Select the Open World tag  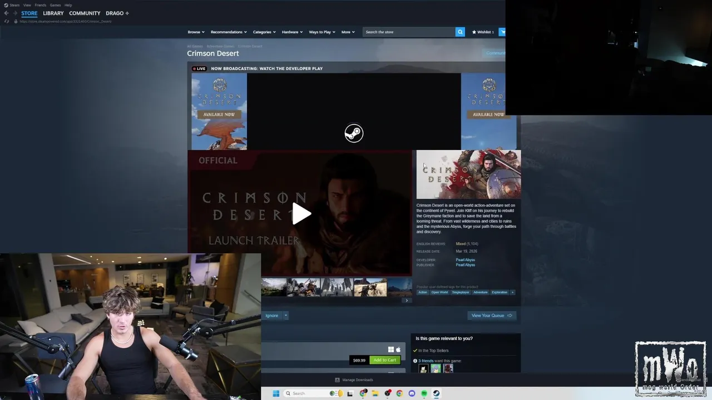439,292
